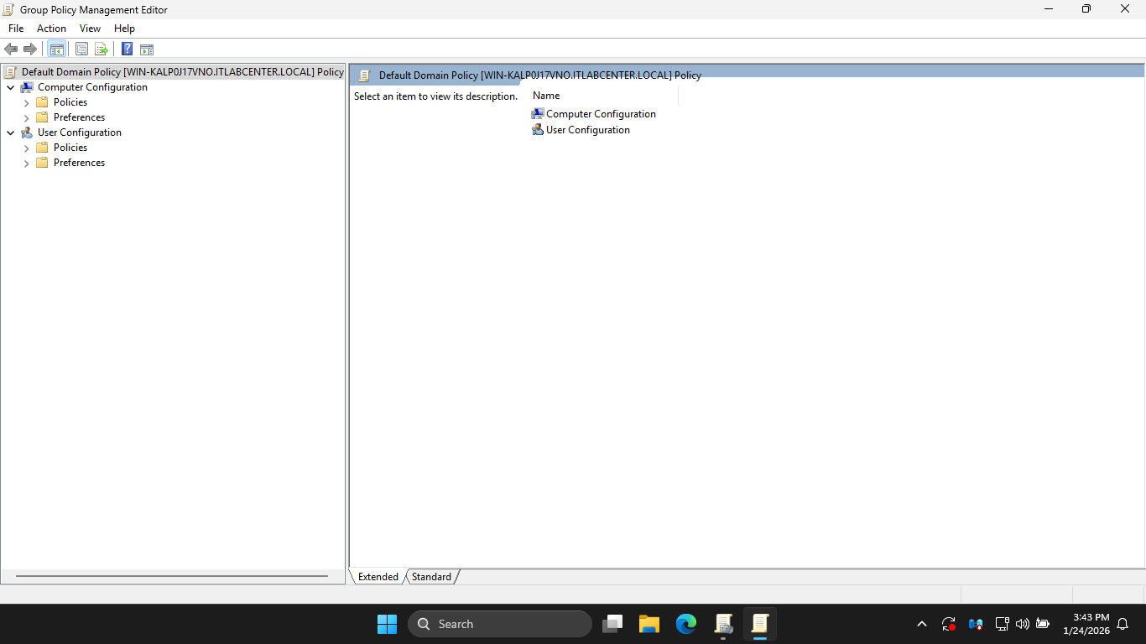Select Computer Configuration in the right pane
This screenshot has height=644, width=1146.
pyautogui.click(x=601, y=114)
